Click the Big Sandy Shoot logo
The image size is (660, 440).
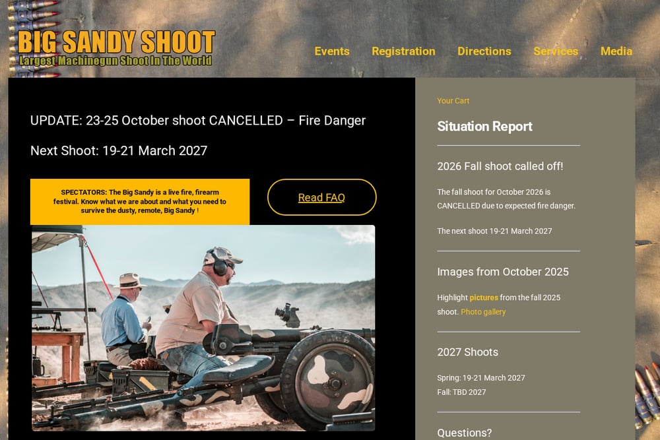(116, 48)
